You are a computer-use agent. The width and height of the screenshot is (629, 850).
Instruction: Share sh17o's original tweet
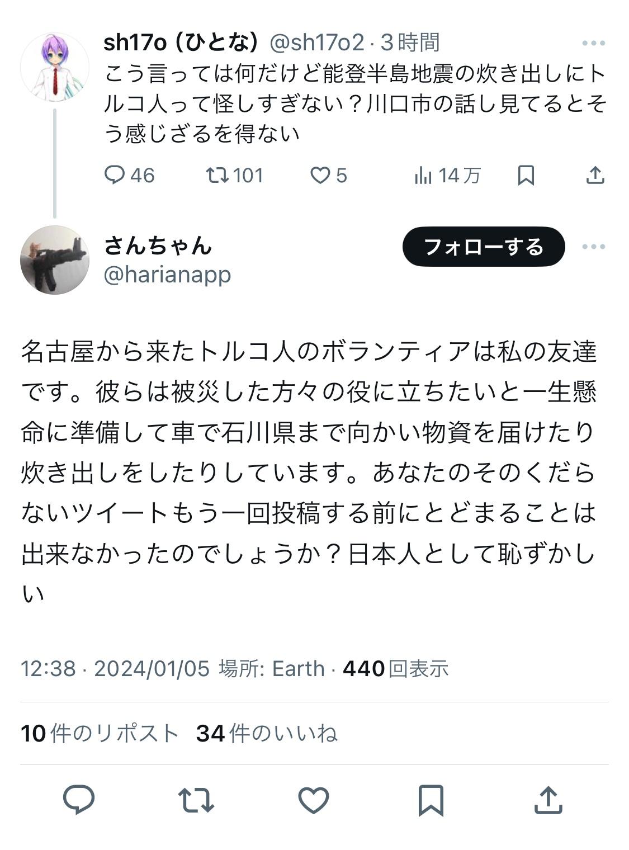pyautogui.click(x=595, y=176)
